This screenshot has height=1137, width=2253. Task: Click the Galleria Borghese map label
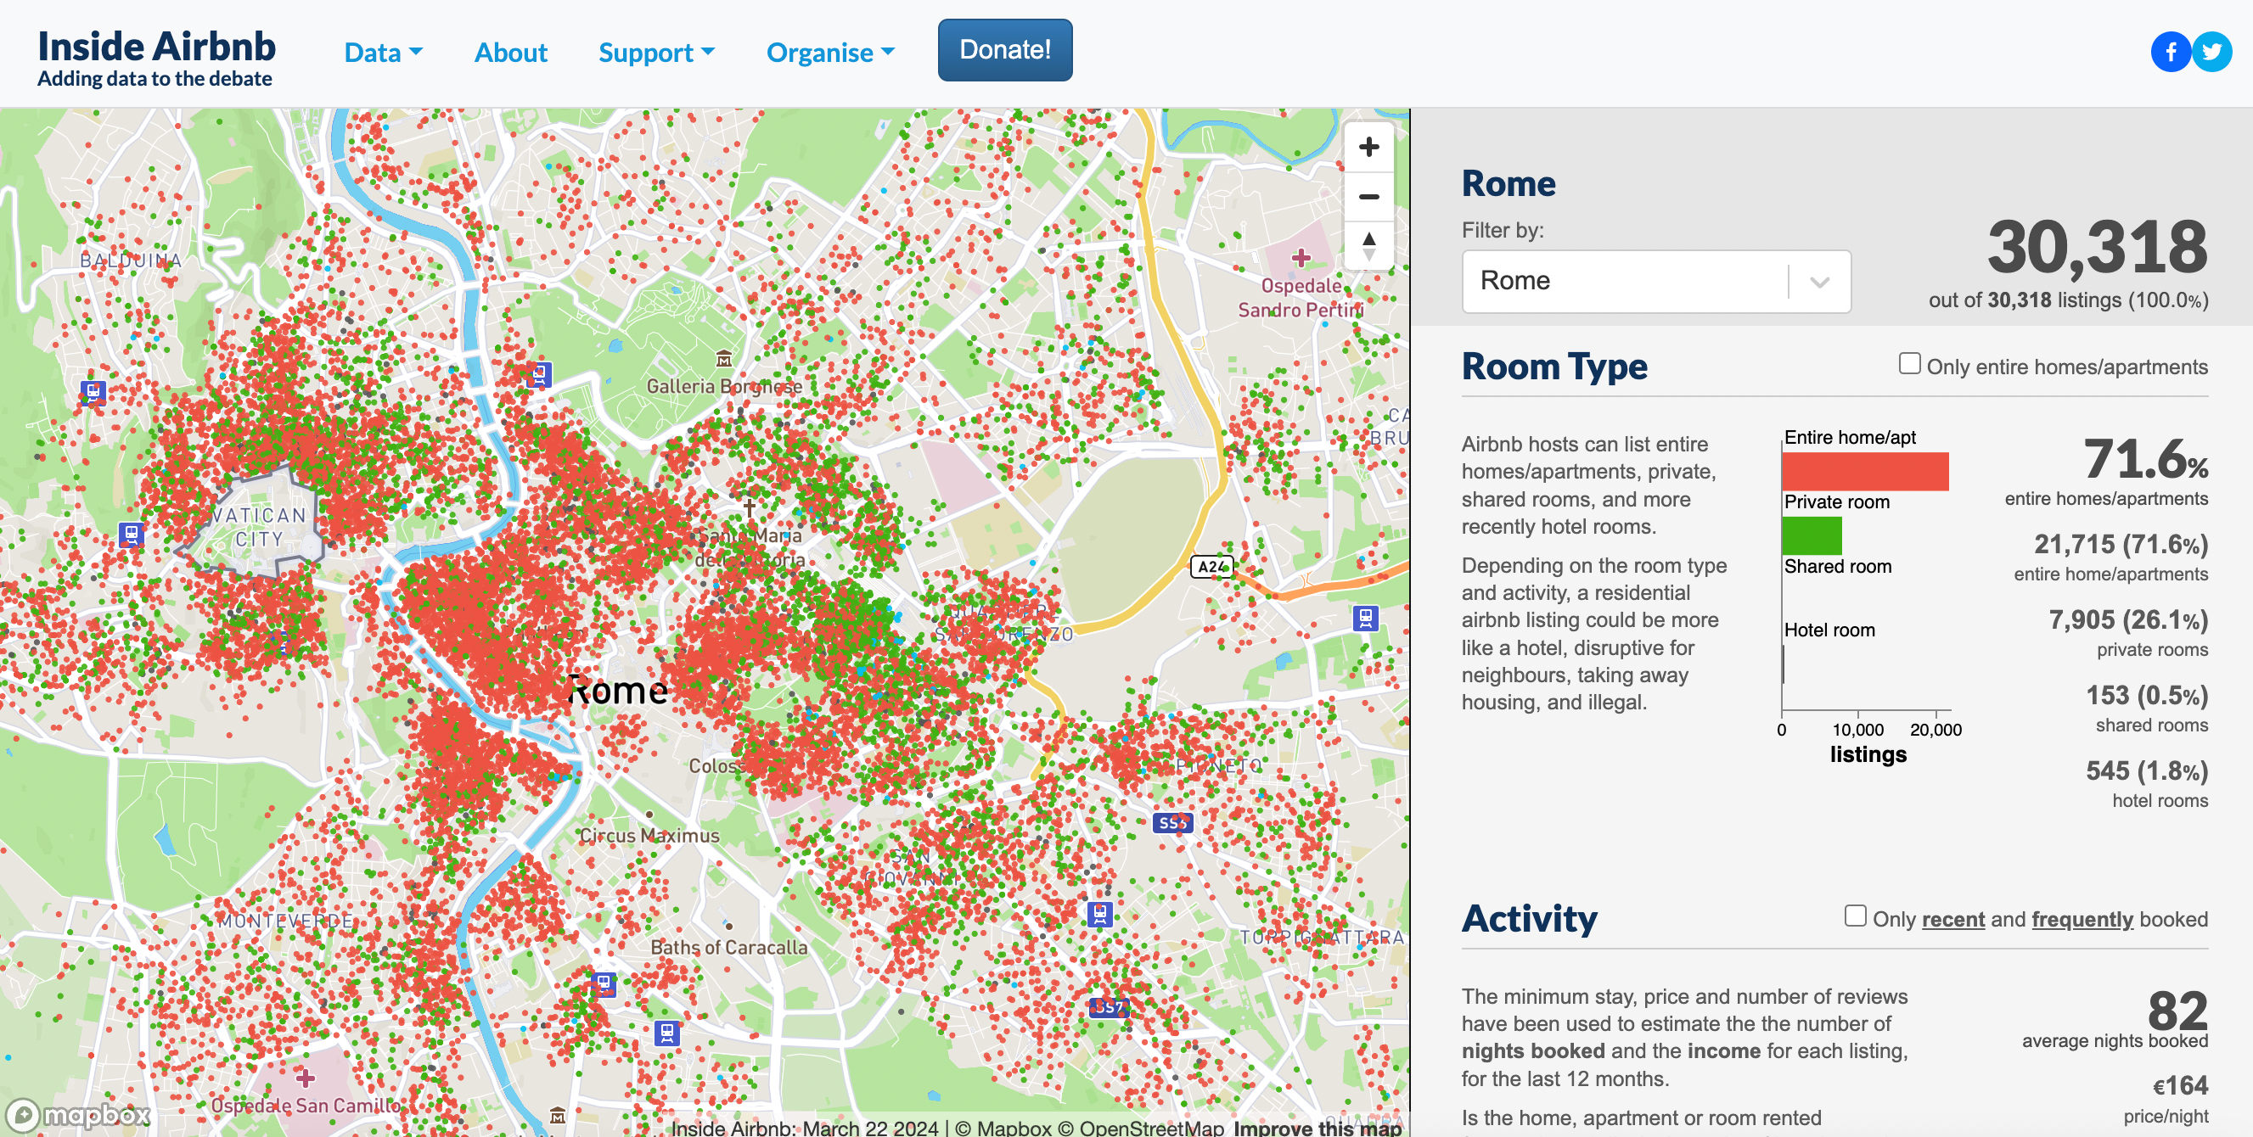click(x=724, y=385)
